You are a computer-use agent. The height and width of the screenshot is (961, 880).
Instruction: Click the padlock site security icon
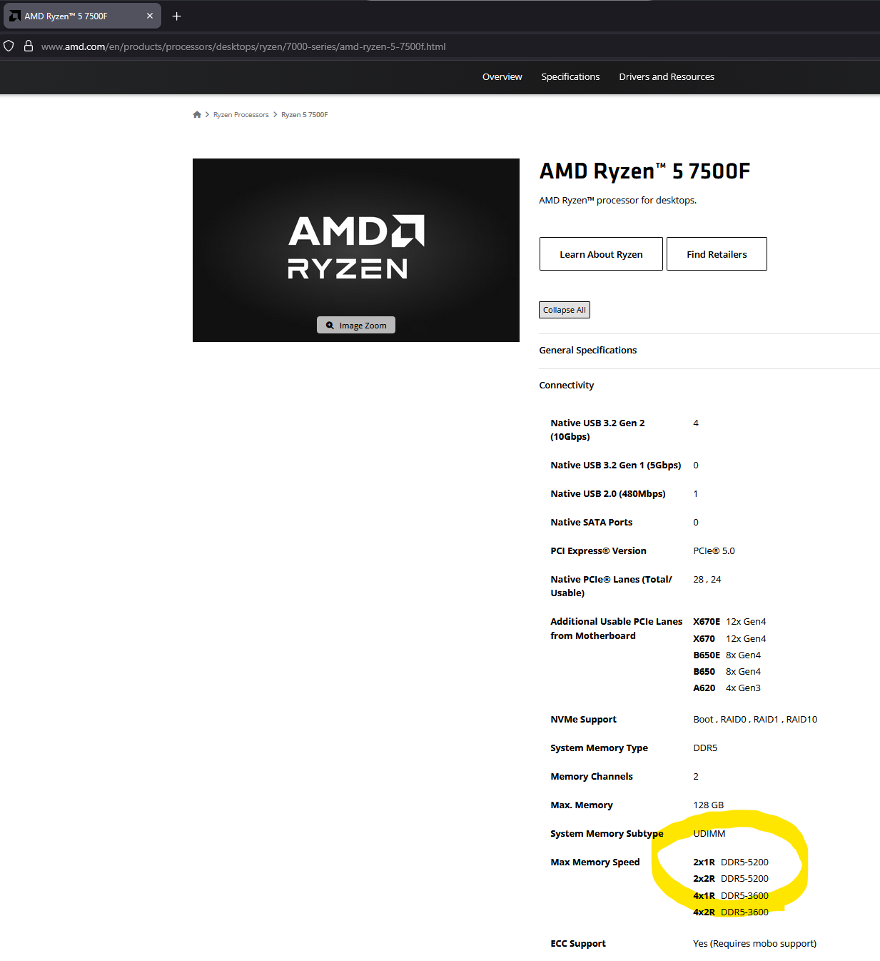29,46
